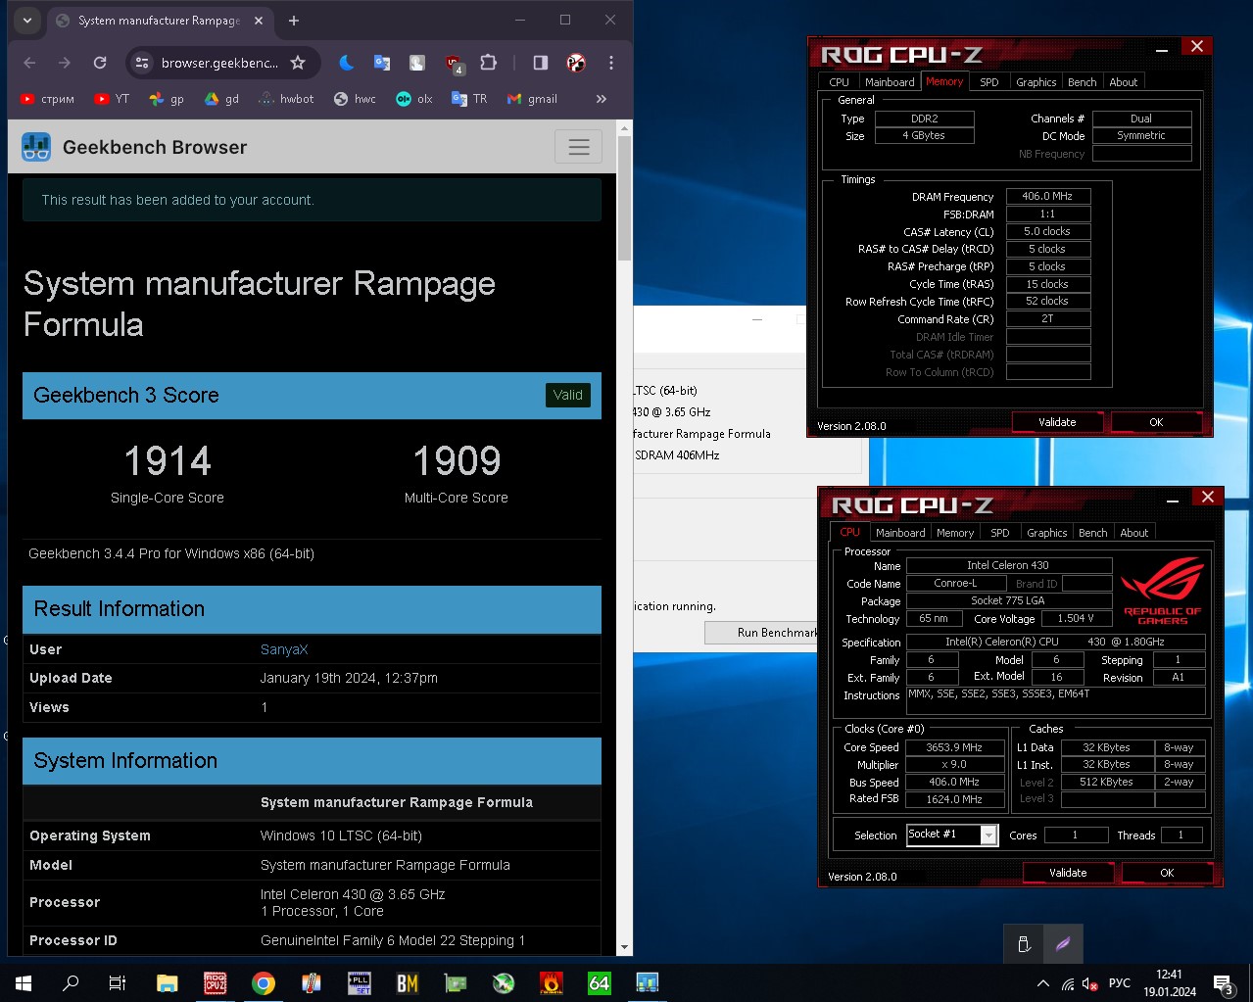Switch to Chrome taskbar icon
The height and width of the screenshot is (1002, 1253).
pyautogui.click(x=263, y=982)
